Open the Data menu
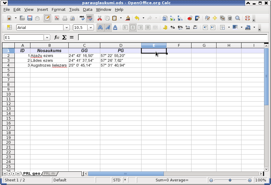 tap(87, 10)
